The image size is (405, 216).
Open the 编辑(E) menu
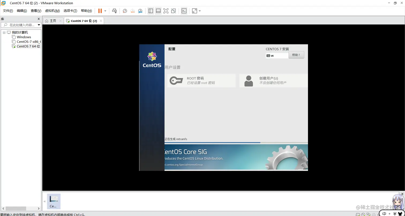pyautogui.click(x=22, y=11)
